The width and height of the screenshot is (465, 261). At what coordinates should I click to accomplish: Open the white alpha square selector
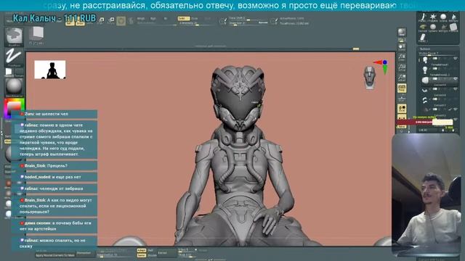[x=9, y=72]
